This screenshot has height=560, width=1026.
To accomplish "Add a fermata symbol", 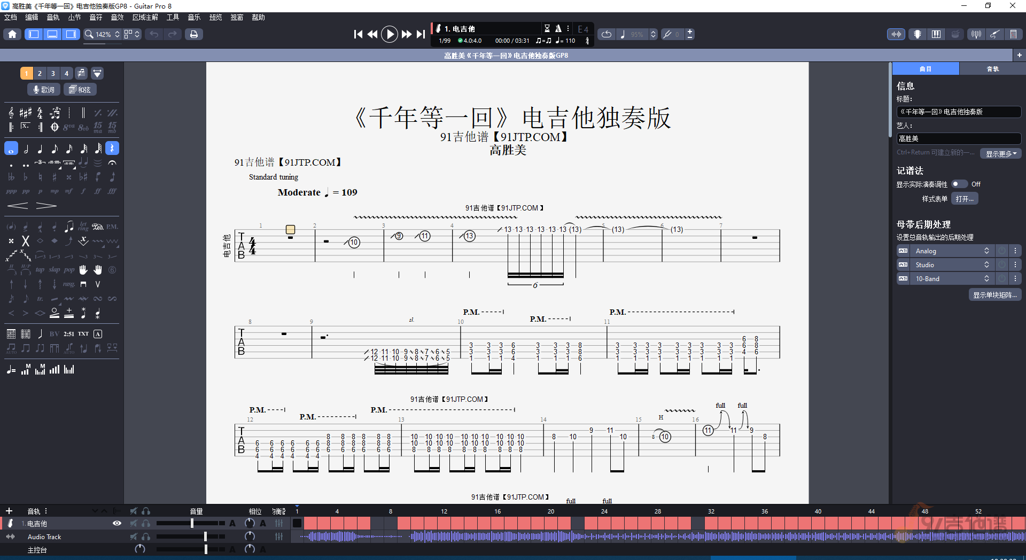I will (x=112, y=162).
